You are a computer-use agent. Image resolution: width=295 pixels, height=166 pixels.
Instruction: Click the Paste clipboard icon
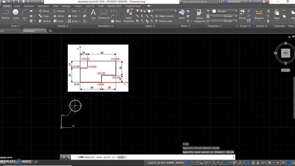[277, 14]
